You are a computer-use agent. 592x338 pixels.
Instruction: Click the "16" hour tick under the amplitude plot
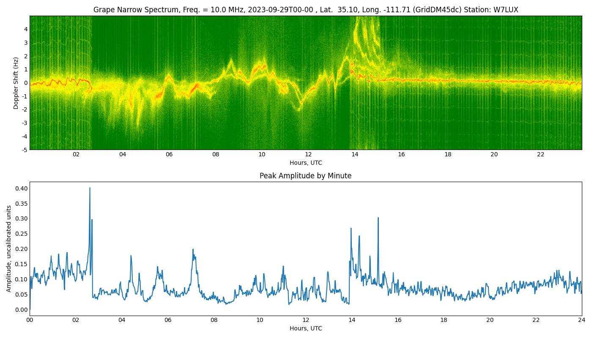tap(398, 320)
